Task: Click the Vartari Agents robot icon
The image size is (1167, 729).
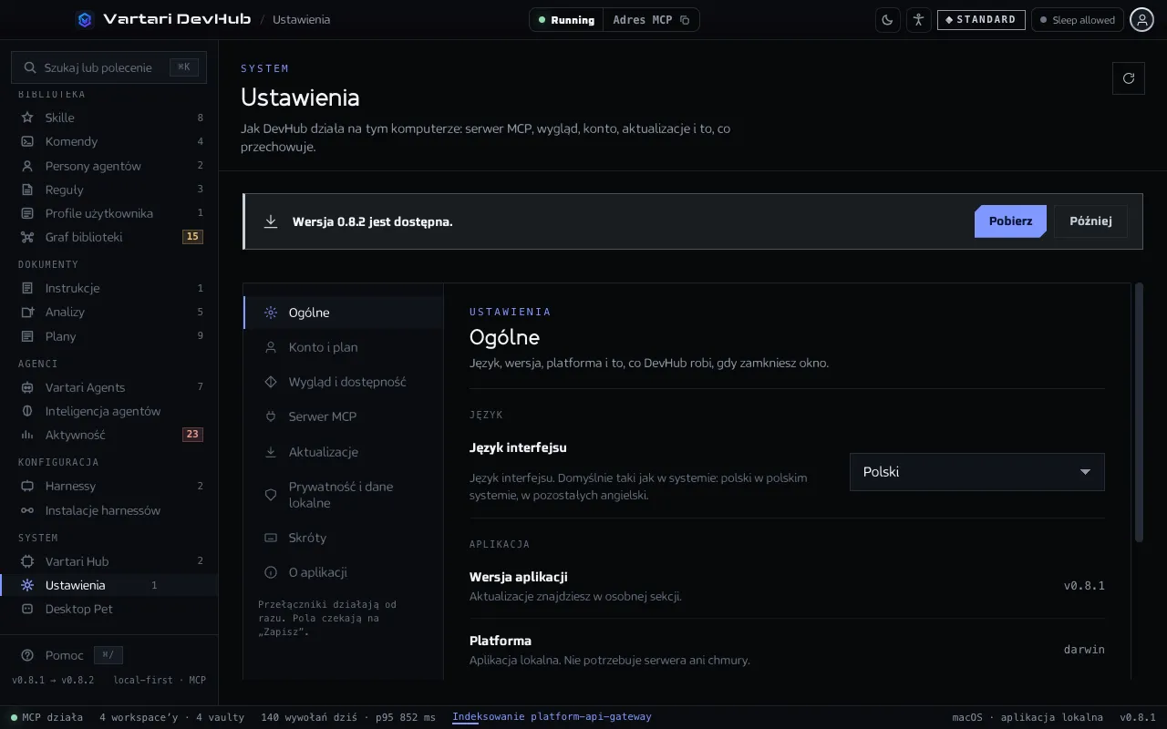Action: click(27, 387)
